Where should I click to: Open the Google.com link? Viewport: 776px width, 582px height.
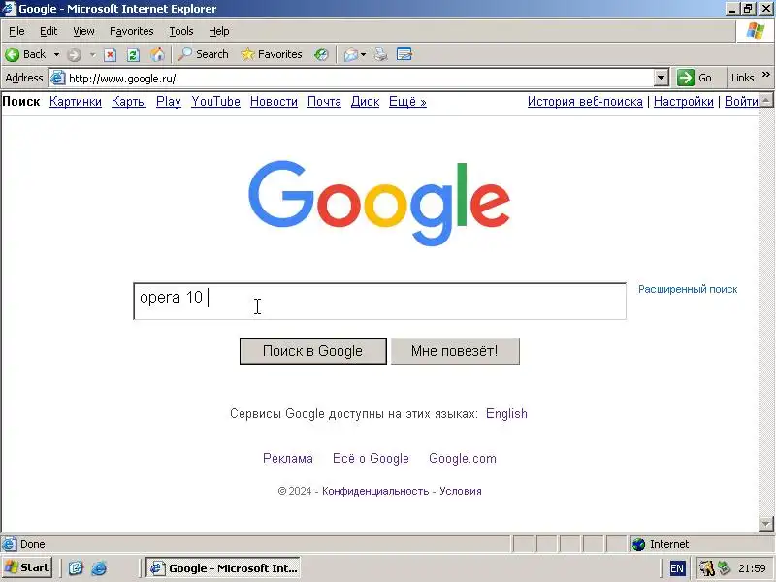(463, 458)
